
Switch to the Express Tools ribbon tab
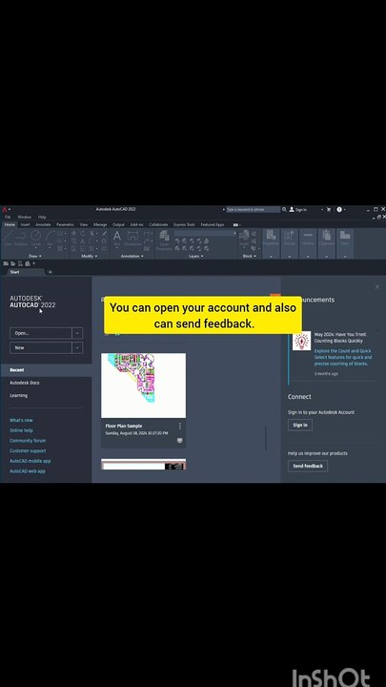pos(184,225)
